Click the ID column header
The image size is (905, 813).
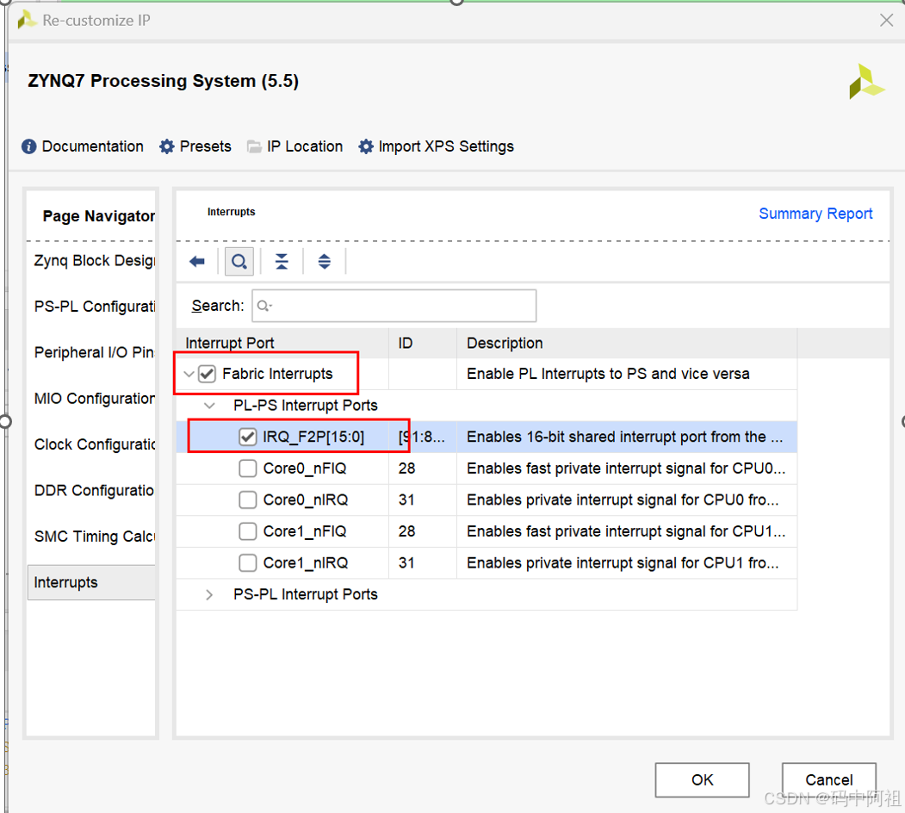click(423, 344)
